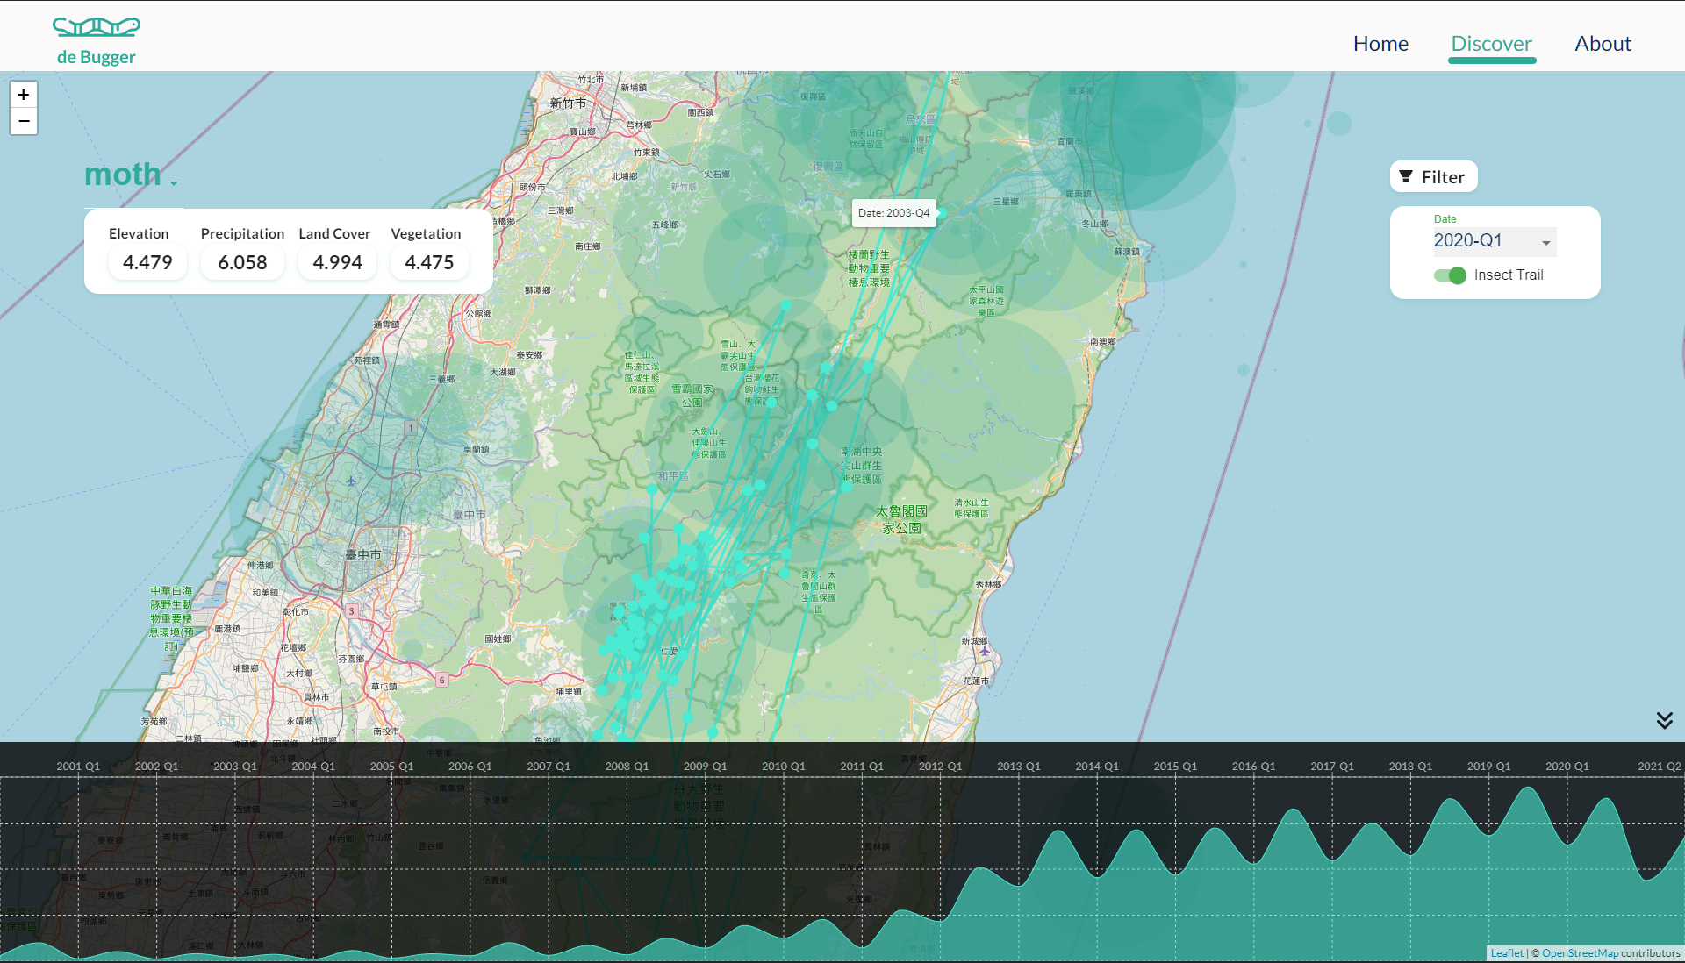Open the About page

click(x=1603, y=44)
